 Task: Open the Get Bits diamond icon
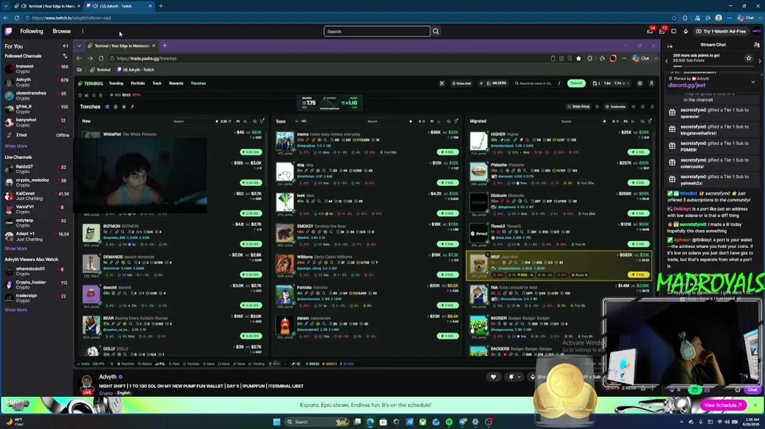click(x=686, y=31)
